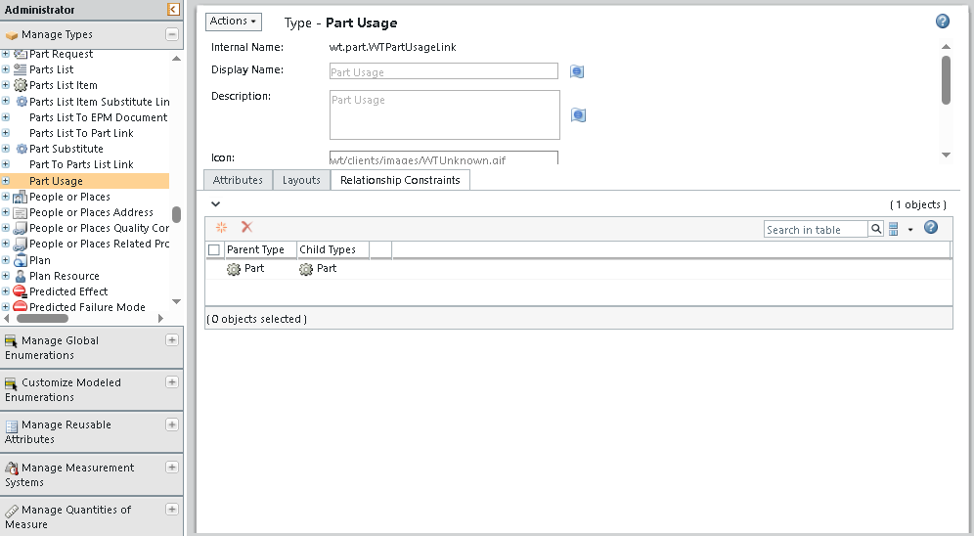Expand the Manage Reusable Attributes section
The image size is (974, 536).
point(172,424)
